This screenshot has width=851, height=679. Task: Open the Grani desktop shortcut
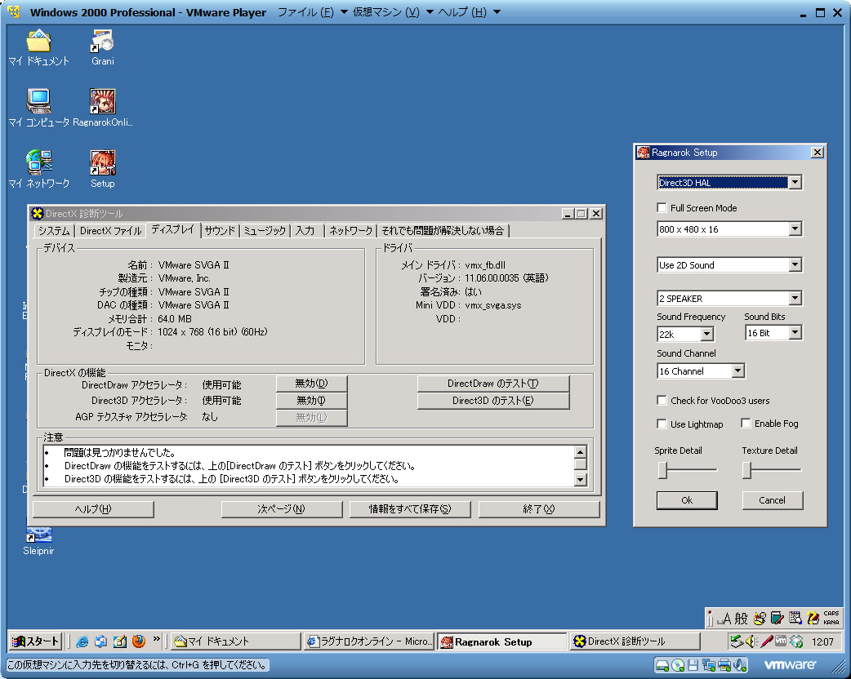tap(102, 41)
